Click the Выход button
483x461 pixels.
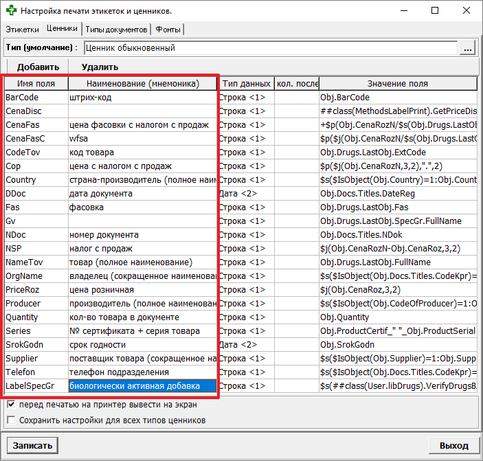click(453, 445)
